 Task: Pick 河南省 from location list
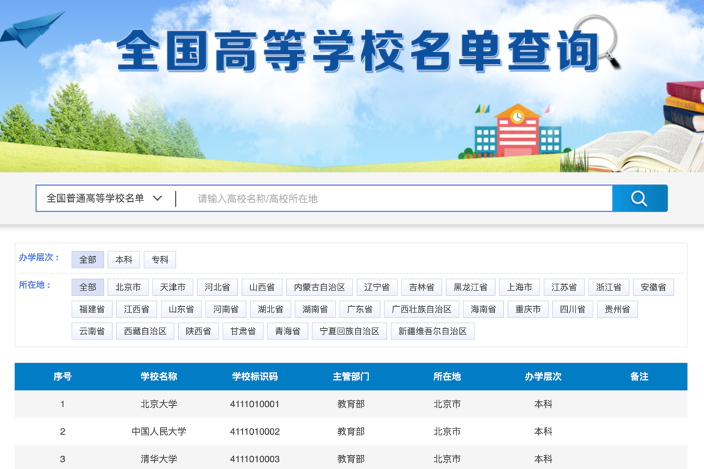[x=225, y=309]
